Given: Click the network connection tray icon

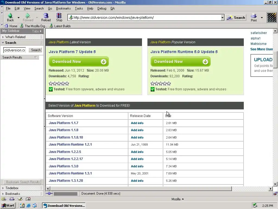Looking at the screenshot, I should [x=255, y=206].
